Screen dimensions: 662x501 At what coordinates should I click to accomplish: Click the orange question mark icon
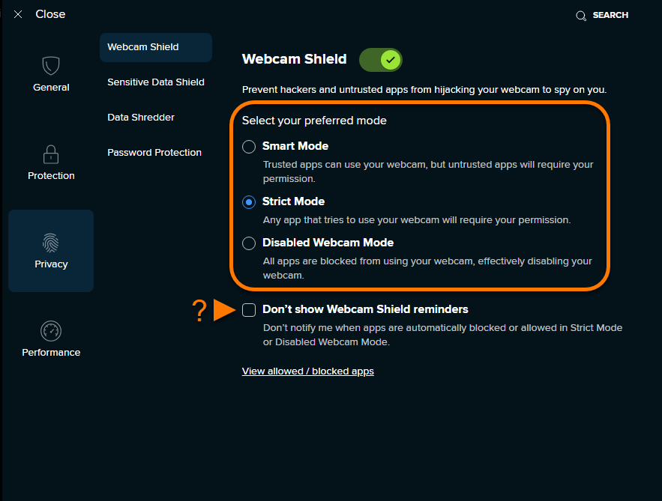click(x=199, y=310)
